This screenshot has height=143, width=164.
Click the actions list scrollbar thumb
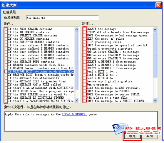[x=155, y=55]
